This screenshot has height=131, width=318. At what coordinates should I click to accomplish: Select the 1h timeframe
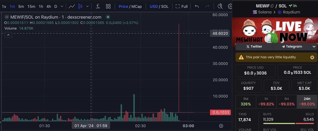[41, 6]
